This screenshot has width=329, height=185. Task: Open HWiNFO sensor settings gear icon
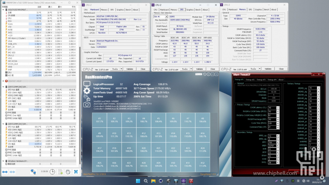pyautogui.click(x=68, y=172)
